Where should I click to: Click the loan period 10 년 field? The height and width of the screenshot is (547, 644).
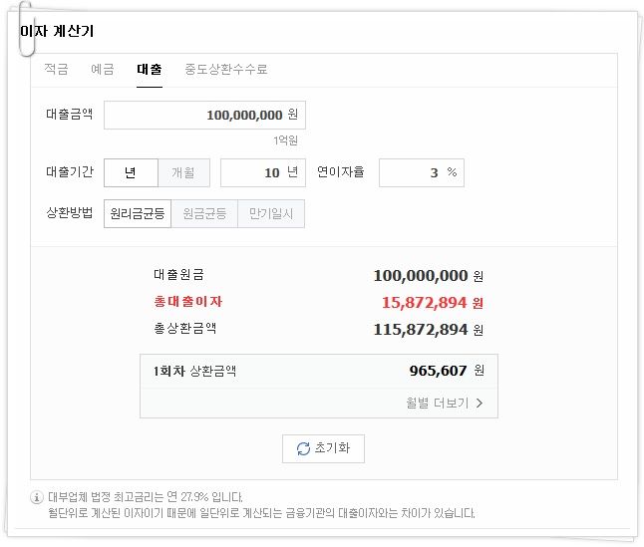(x=263, y=172)
